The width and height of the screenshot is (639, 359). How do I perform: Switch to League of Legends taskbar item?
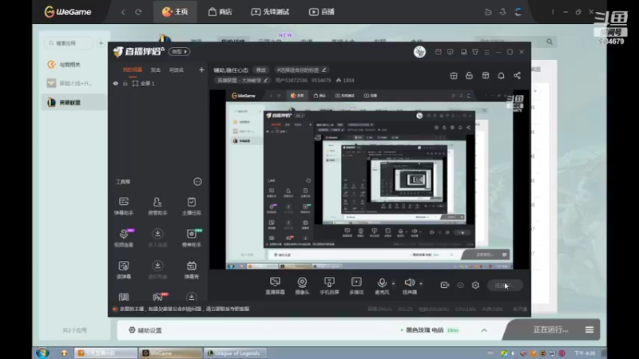click(x=235, y=353)
